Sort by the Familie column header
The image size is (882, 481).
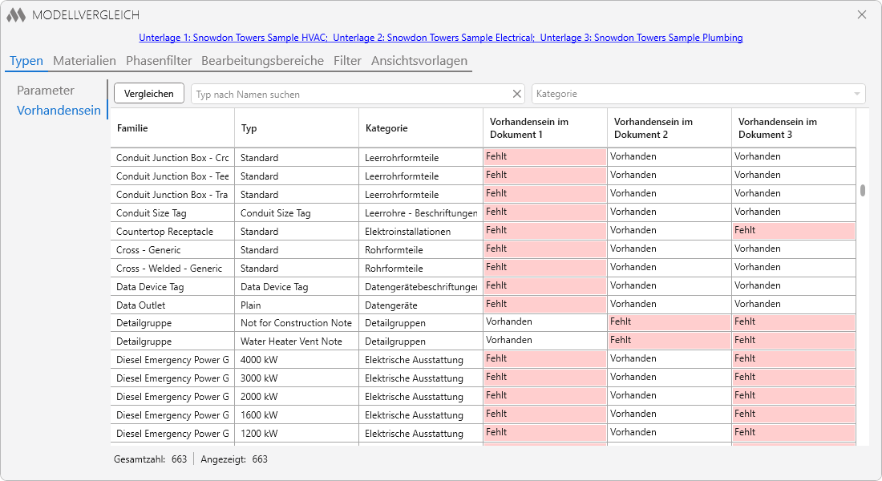point(172,128)
